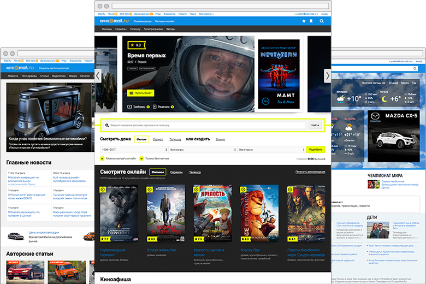Open Mazda CX-5 ad in weather window
The height and width of the screenshot is (284, 426).
click(x=394, y=136)
